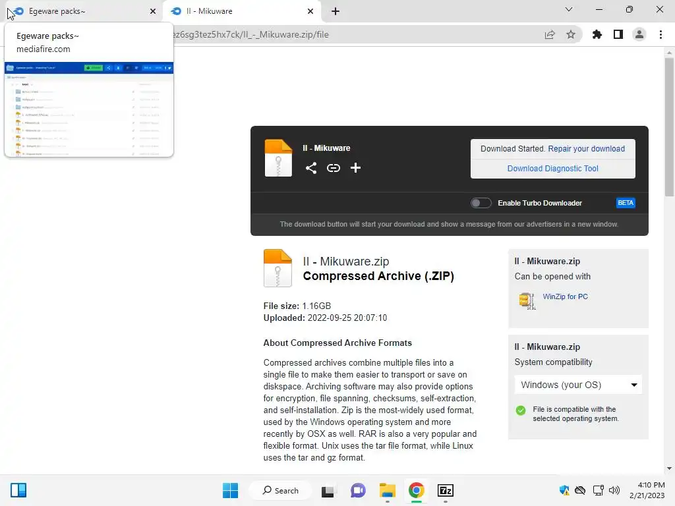Image resolution: width=675 pixels, height=506 pixels.
Task: Open the Chat app on taskbar
Action: 358,490
